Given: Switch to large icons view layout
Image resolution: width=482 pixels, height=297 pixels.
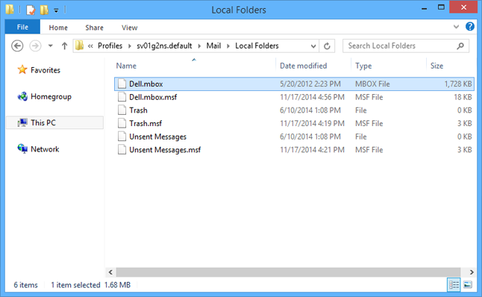Looking at the screenshot, I should (x=468, y=285).
